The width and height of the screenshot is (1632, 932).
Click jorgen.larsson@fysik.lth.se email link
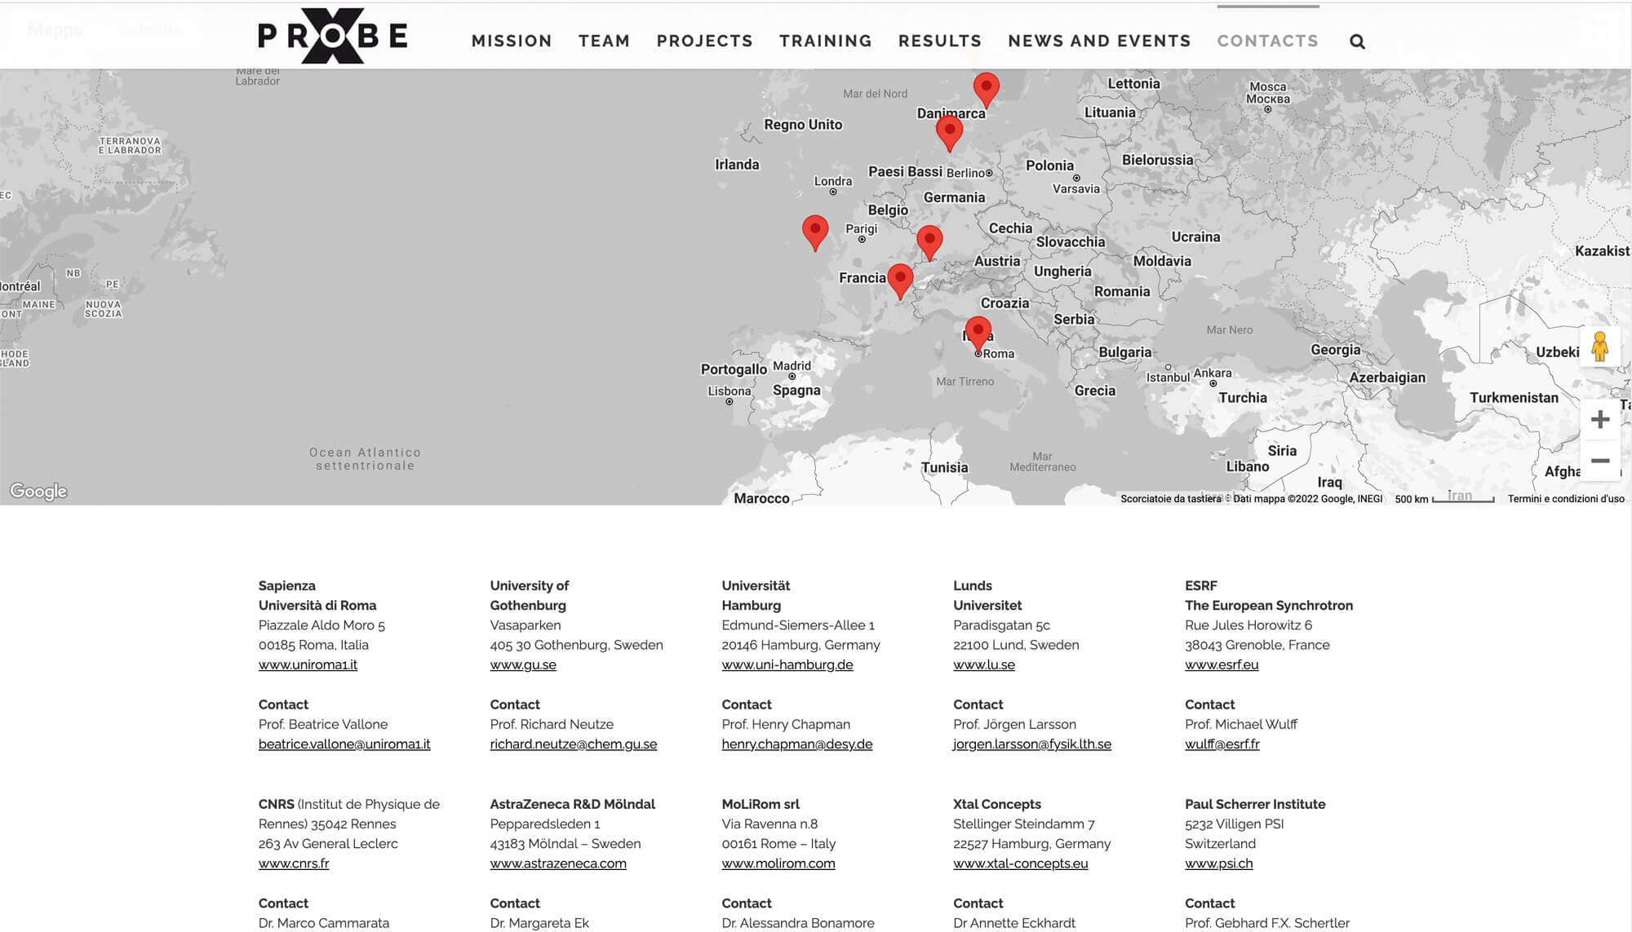tap(1032, 744)
